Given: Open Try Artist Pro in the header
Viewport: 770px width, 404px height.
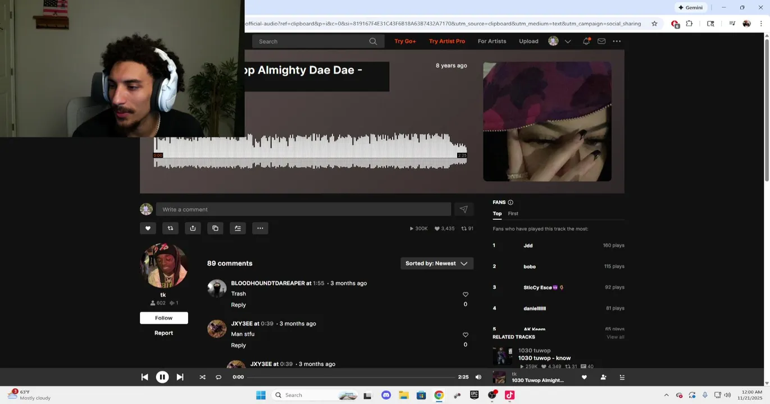Looking at the screenshot, I should pyautogui.click(x=447, y=41).
